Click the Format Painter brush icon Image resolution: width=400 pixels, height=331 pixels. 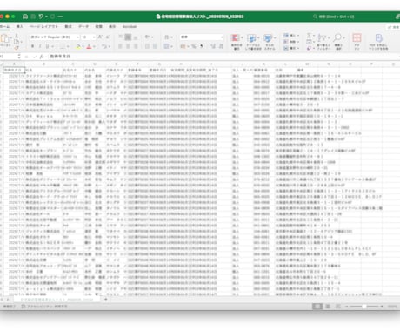pos(17,47)
